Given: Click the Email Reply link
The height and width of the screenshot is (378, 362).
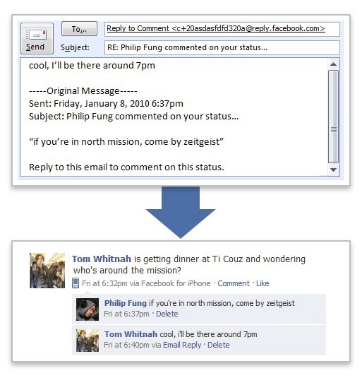Looking at the screenshot, I should click(x=182, y=345).
